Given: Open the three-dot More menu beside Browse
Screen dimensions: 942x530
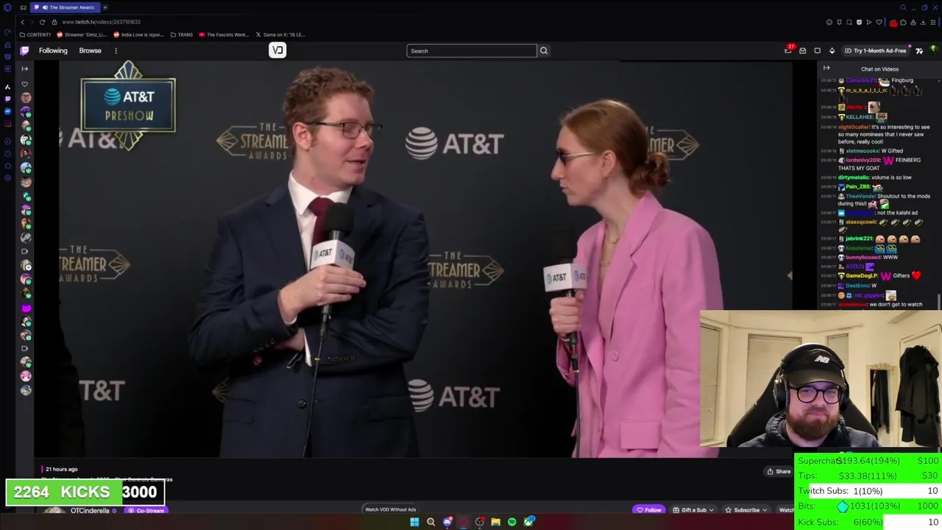Looking at the screenshot, I should 116,51.
